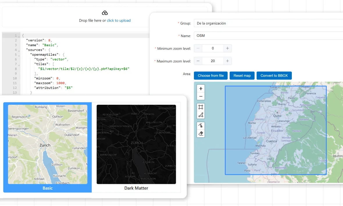Click the Basic caption text
The height and width of the screenshot is (206, 343).
(47, 188)
